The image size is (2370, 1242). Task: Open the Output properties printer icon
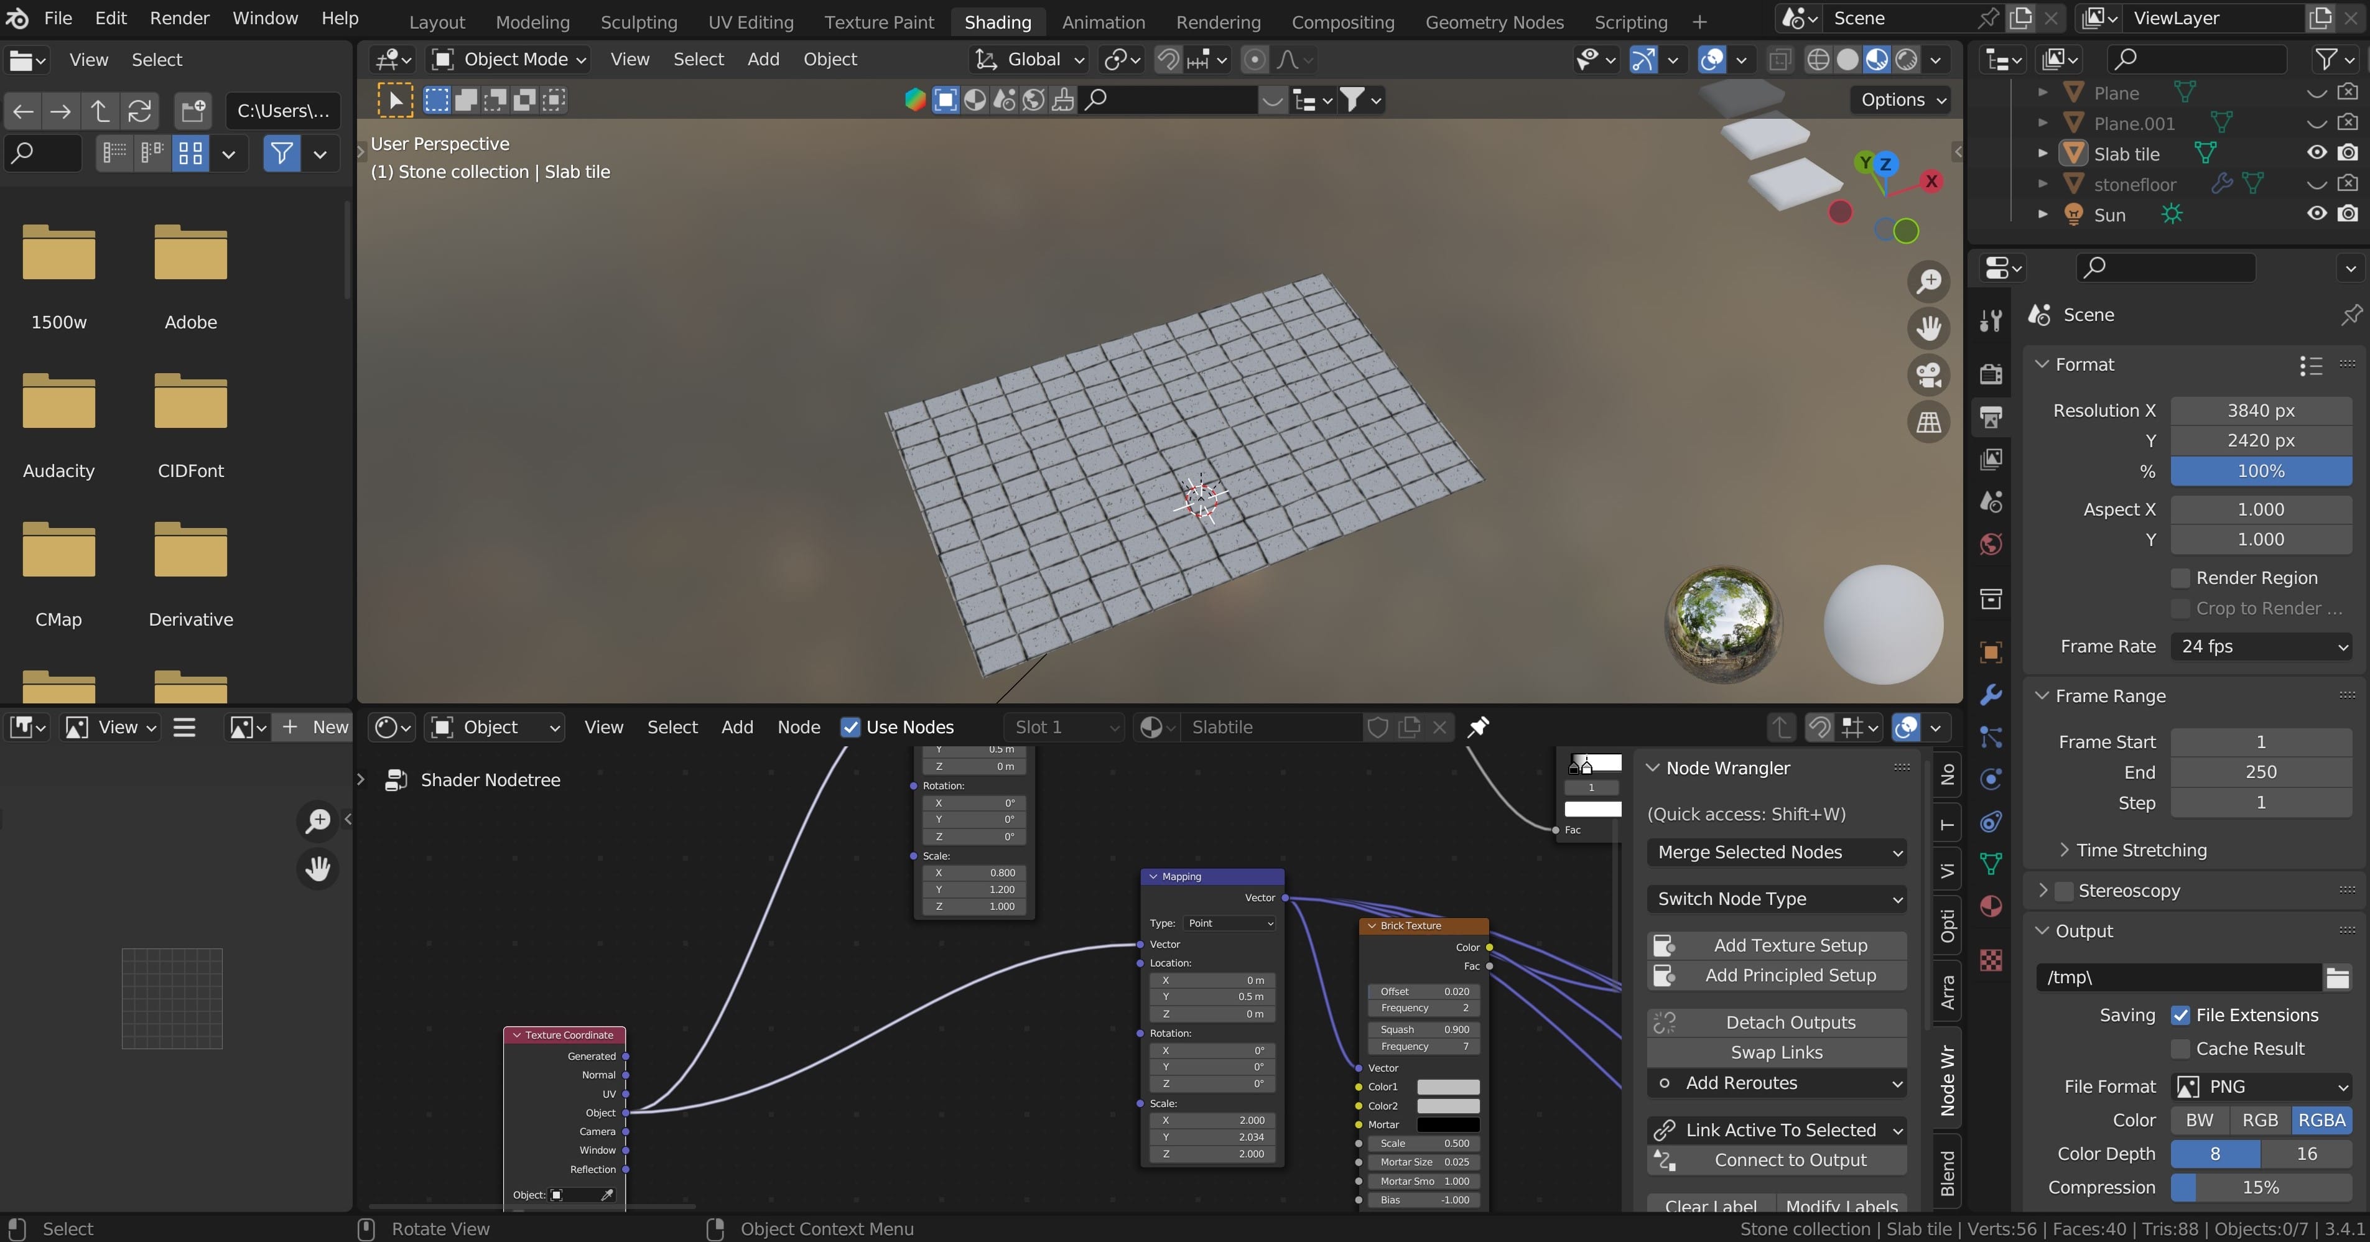tap(1991, 417)
